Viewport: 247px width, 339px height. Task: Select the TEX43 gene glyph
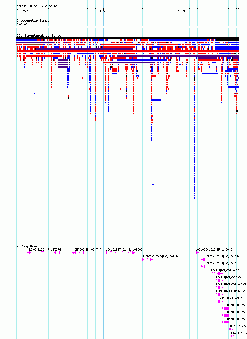pos(233,336)
